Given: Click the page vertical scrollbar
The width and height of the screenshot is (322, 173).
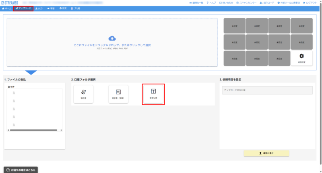Looking at the screenshot, I should click(x=320, y=84).
